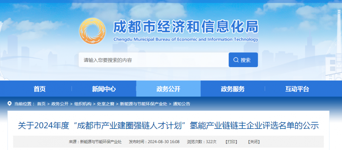Click the location pin icon before 当前位置

click(x=10, y=103)
